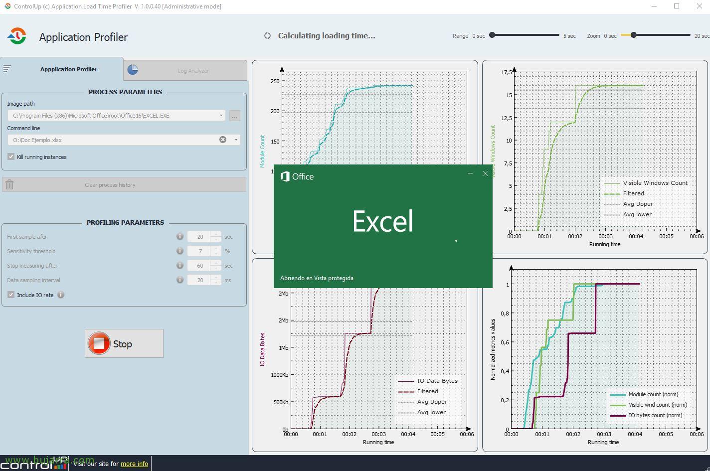Click the First sample after value field
This screenshot has height=471, width=710.
tap(199, 237)
